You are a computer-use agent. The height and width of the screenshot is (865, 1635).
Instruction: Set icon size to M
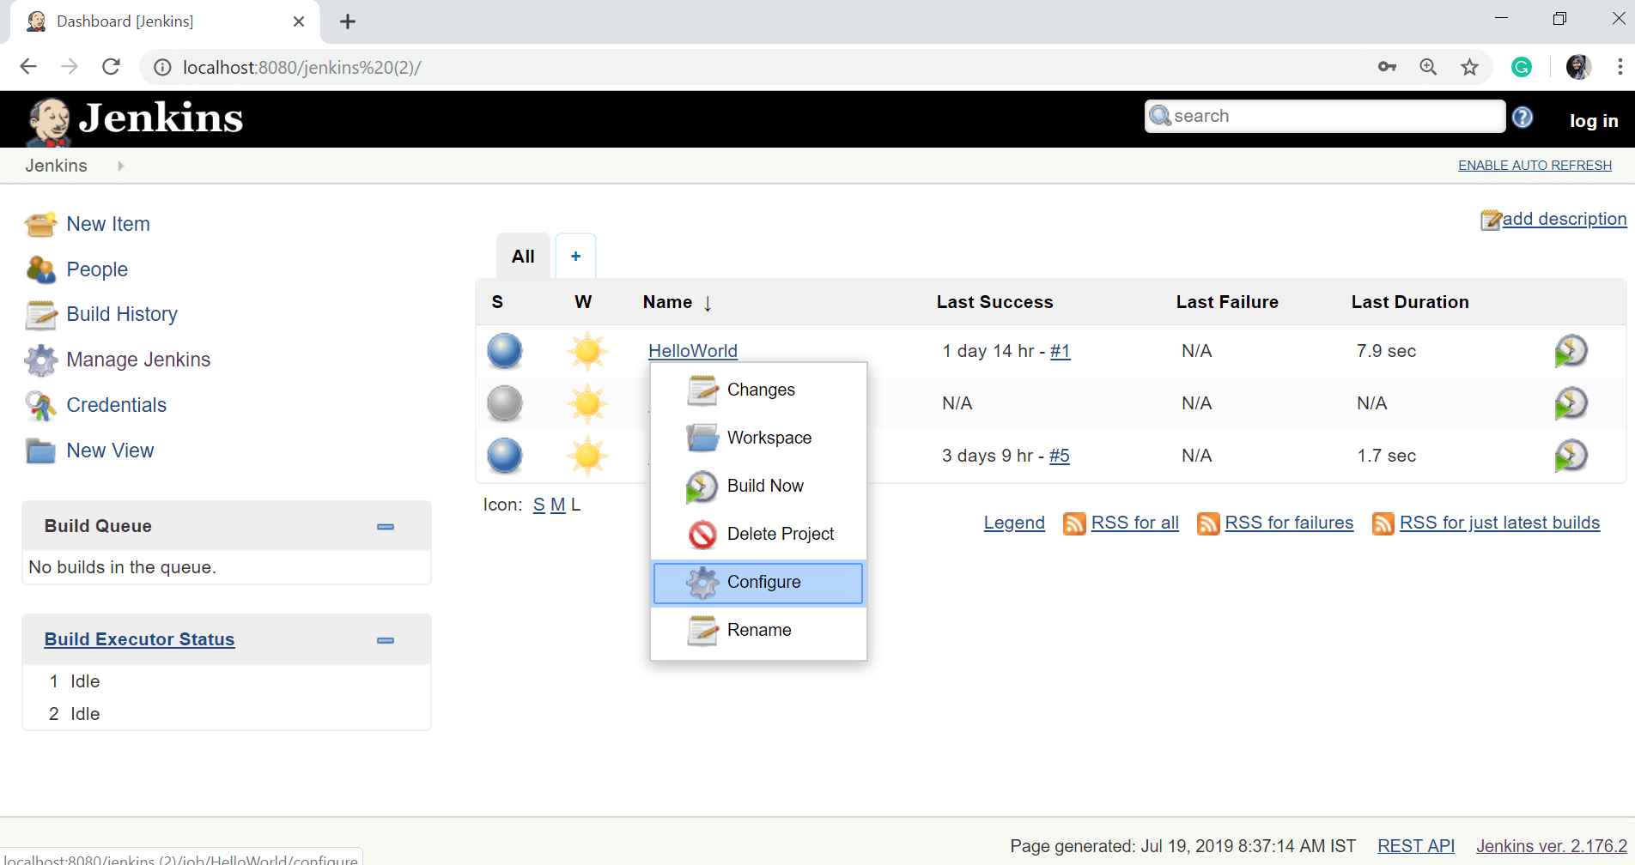click(557, 505)
